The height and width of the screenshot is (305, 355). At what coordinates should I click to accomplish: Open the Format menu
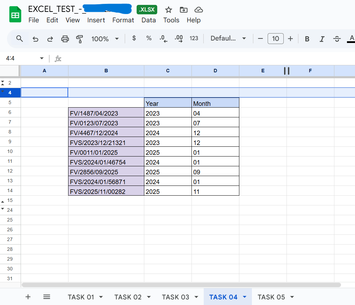(x=123, y=20)
